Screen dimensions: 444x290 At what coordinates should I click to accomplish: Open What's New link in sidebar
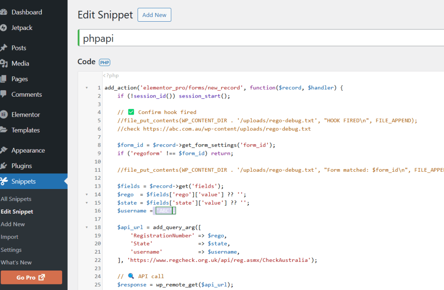16,262
